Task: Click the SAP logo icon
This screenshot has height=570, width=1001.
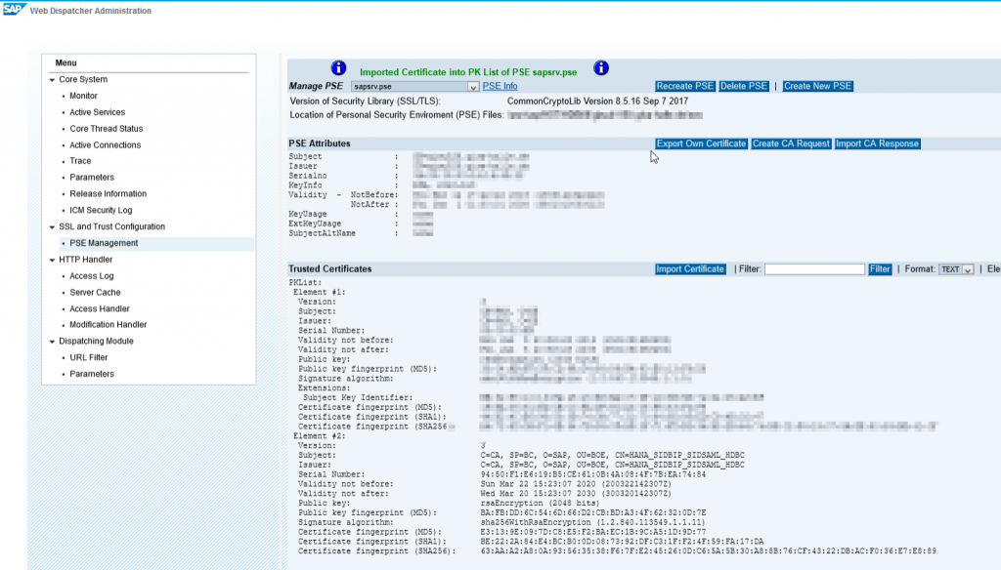Action: pyautogui.click(x=14, y=9)
